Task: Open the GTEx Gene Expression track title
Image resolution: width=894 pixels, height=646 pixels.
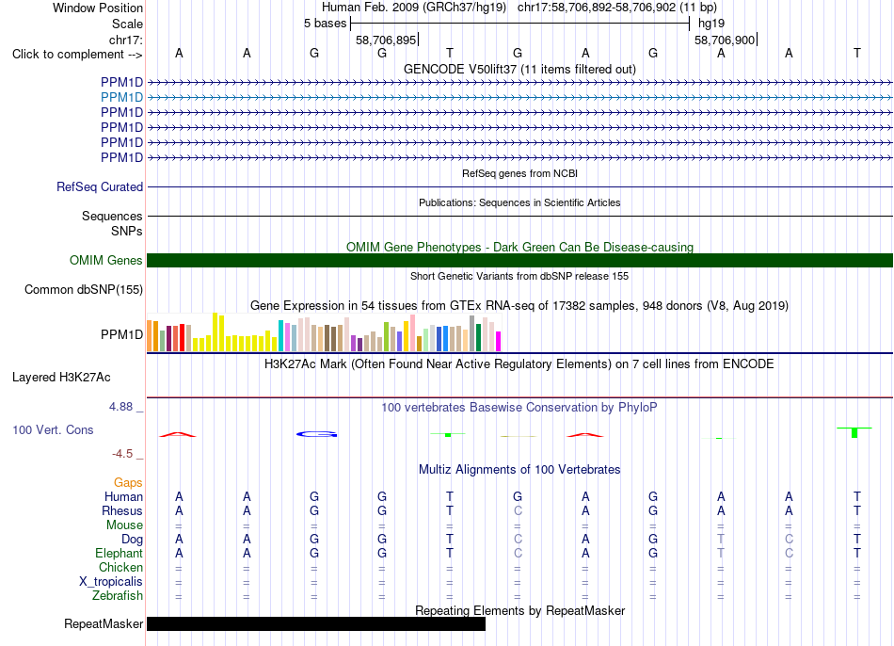Action: tap(519, 305)
